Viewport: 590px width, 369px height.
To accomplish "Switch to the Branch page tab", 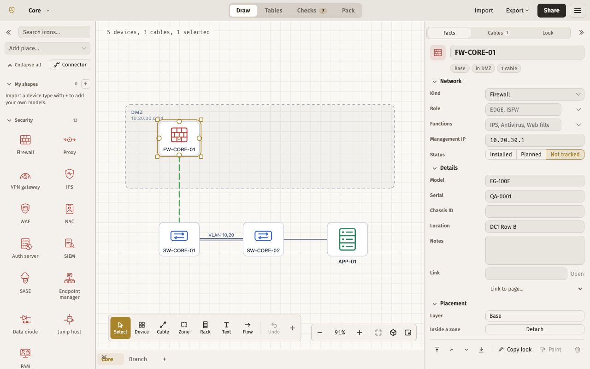I will pyautogui.click(x=138, y=359).
